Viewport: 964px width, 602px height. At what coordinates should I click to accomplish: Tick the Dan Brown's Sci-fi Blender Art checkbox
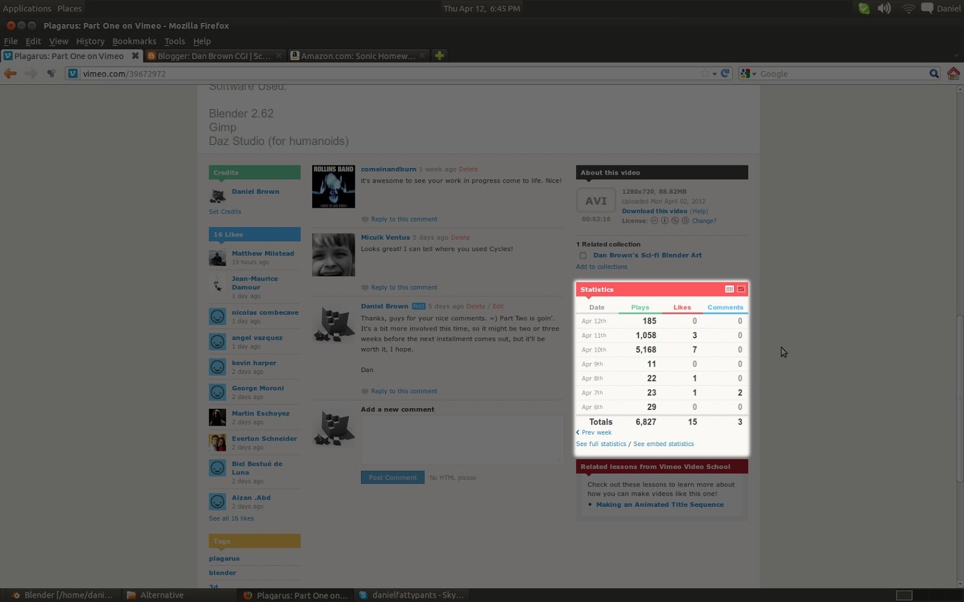pyautogui.click(x=583, y=255)
